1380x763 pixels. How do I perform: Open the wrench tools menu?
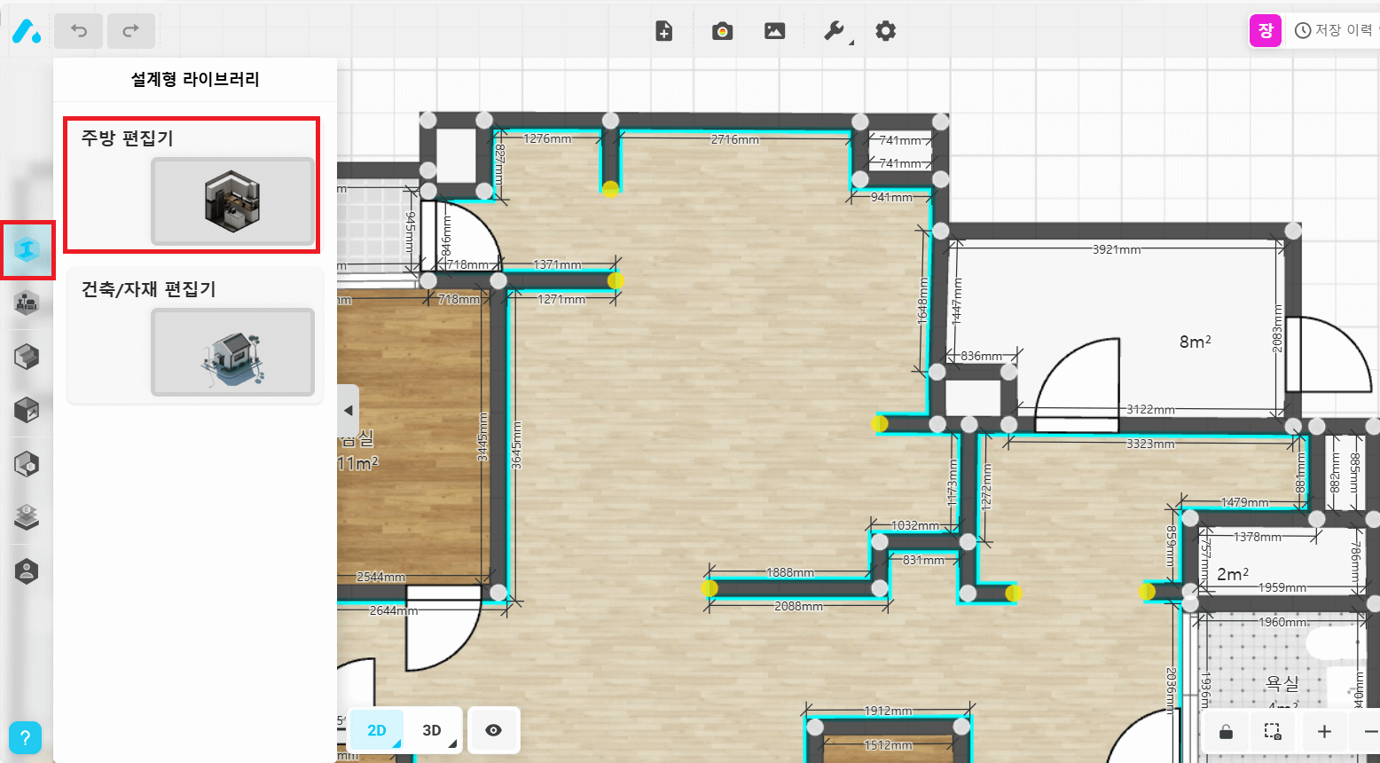pos(835,31)
